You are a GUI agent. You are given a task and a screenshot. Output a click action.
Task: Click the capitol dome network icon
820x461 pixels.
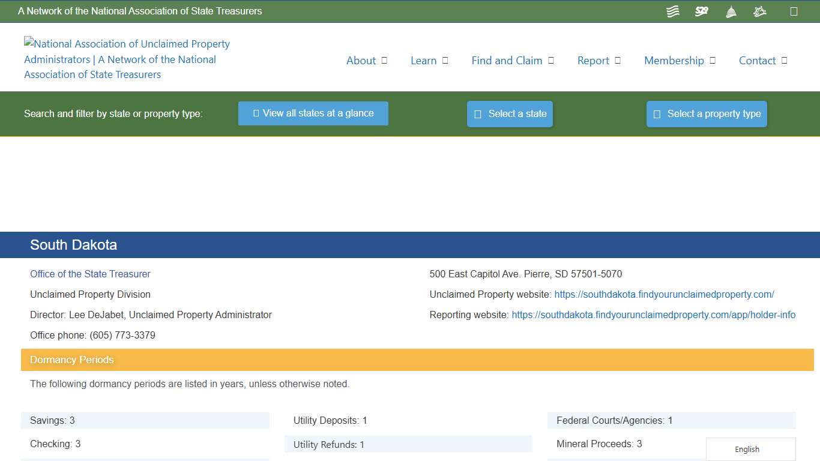(x=731, y=11)
